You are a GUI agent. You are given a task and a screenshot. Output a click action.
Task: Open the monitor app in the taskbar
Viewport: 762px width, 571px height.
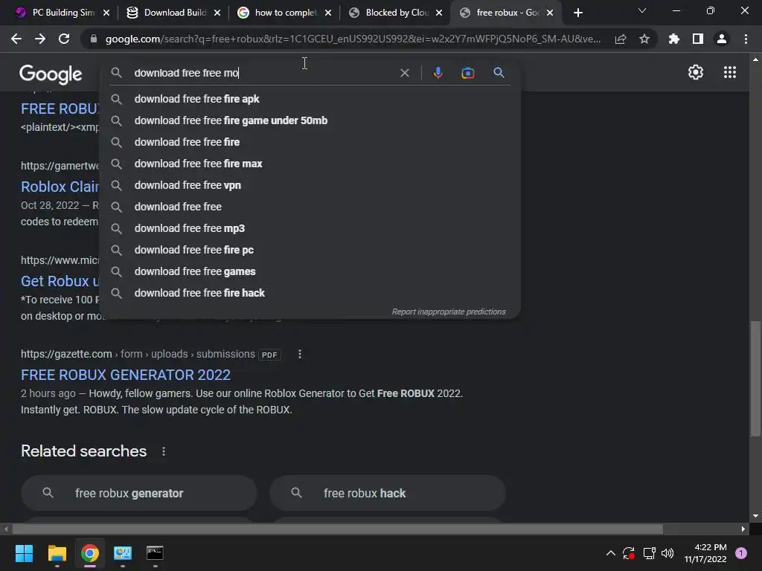123,553
